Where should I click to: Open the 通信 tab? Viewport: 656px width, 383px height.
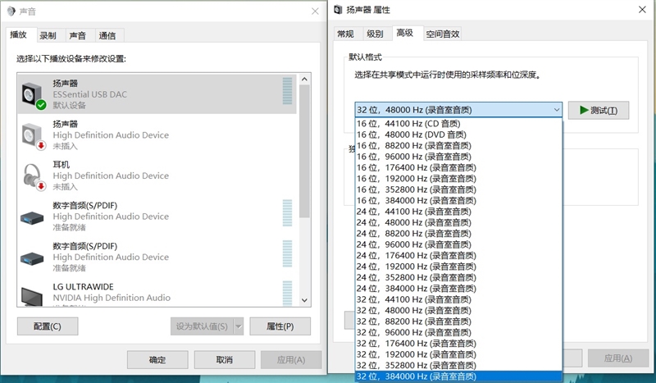click(x=107, y=36)
